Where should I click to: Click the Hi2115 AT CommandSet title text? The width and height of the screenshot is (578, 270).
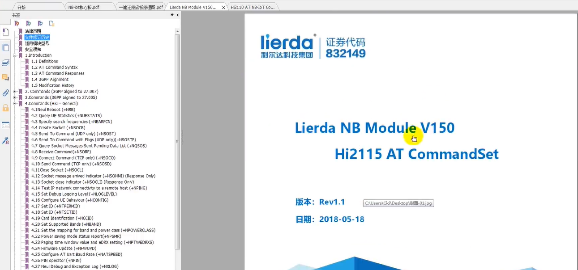click(416, 154)
